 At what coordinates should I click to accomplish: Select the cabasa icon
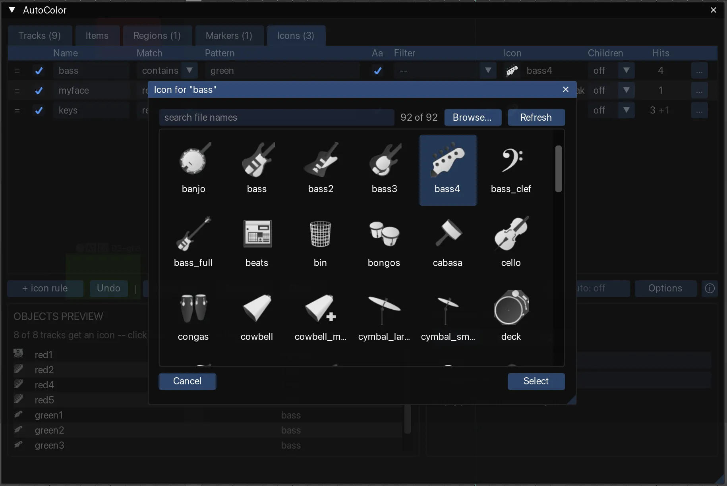pyautogui.click(x=448, y=243)
